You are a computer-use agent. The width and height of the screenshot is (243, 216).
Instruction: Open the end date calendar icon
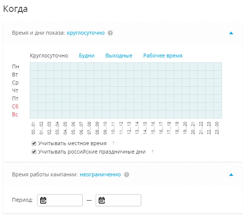[102, 200]
